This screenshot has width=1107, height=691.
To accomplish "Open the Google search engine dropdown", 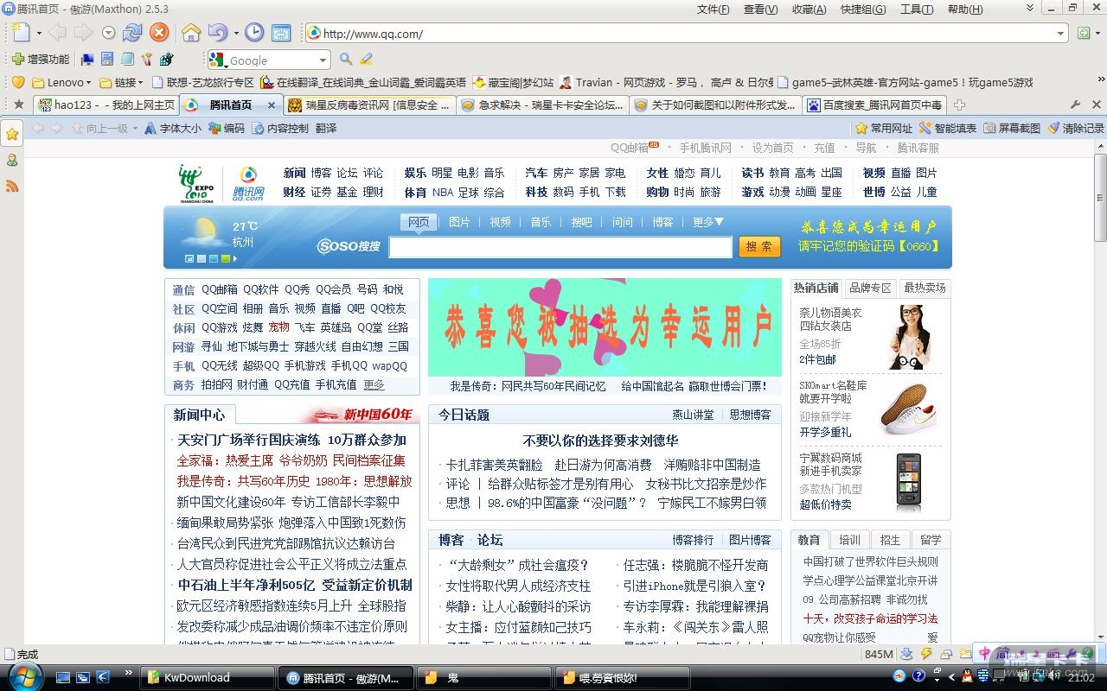I will click(323, 60).
